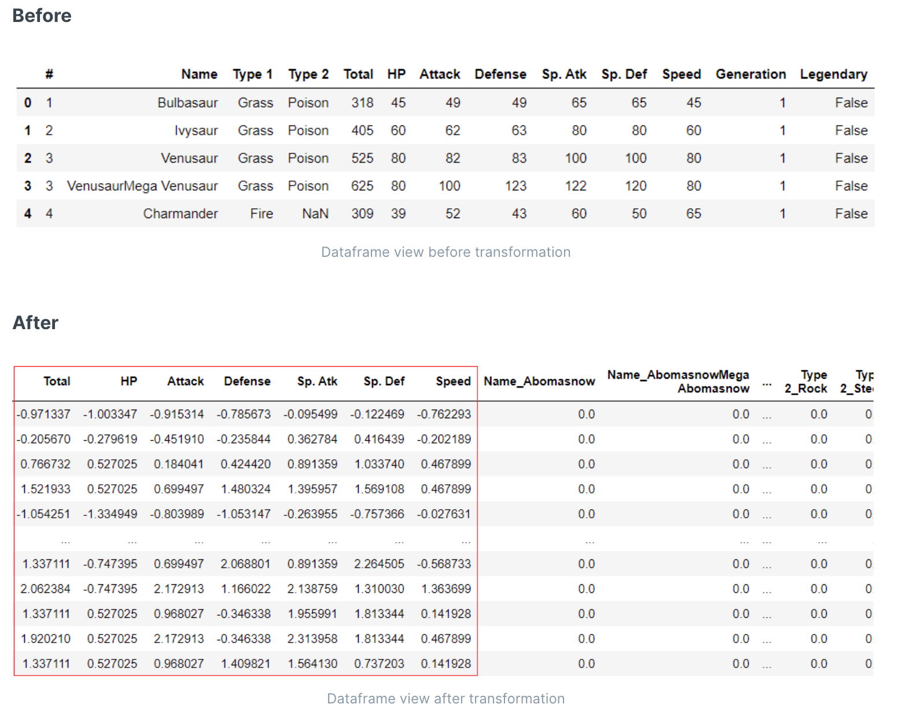
Task: Select the Speed header in the After table
Action: pos(453,381)
